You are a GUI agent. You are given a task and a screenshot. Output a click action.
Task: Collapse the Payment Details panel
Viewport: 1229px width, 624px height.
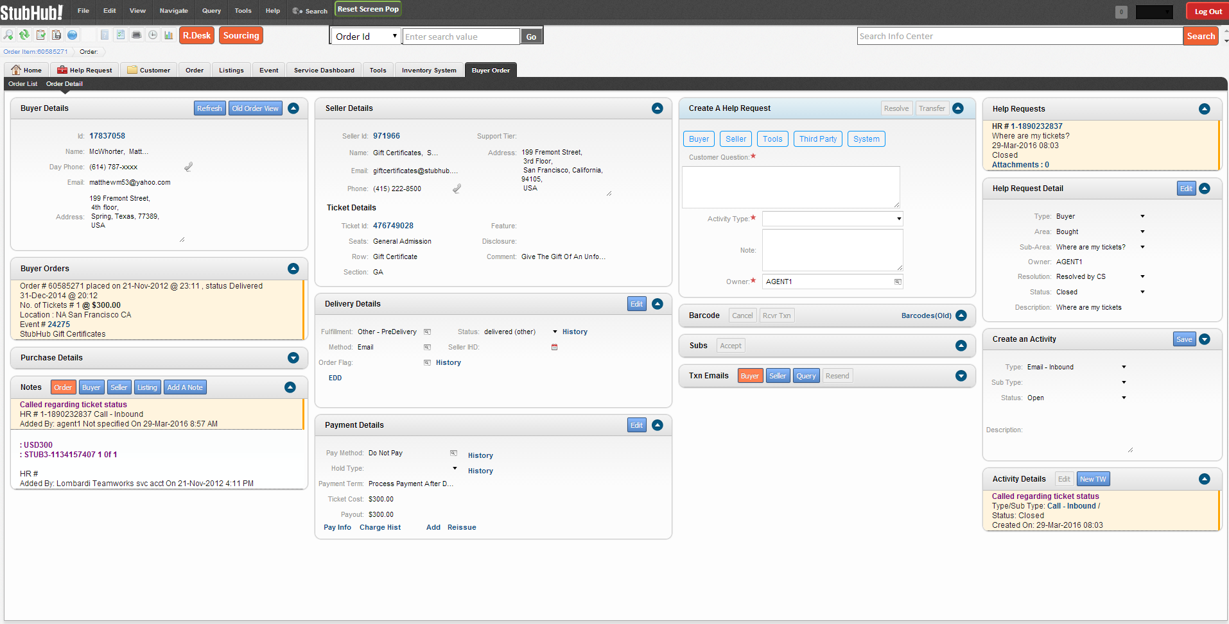(x=658, y=425)
